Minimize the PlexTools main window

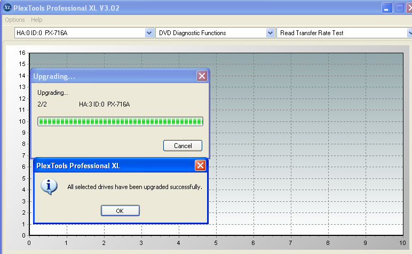coord(387,8)
